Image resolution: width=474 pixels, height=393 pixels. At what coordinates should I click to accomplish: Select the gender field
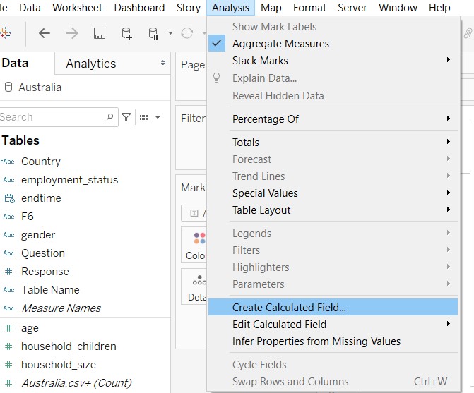[x=38, y=235]
